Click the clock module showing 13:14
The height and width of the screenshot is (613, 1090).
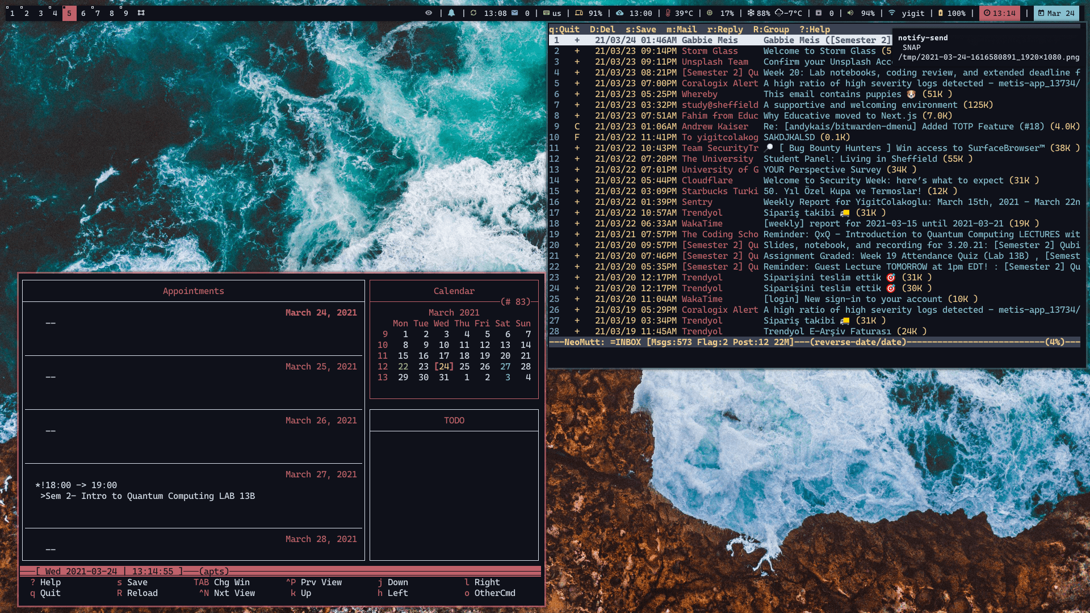click(x=999, y=13)
